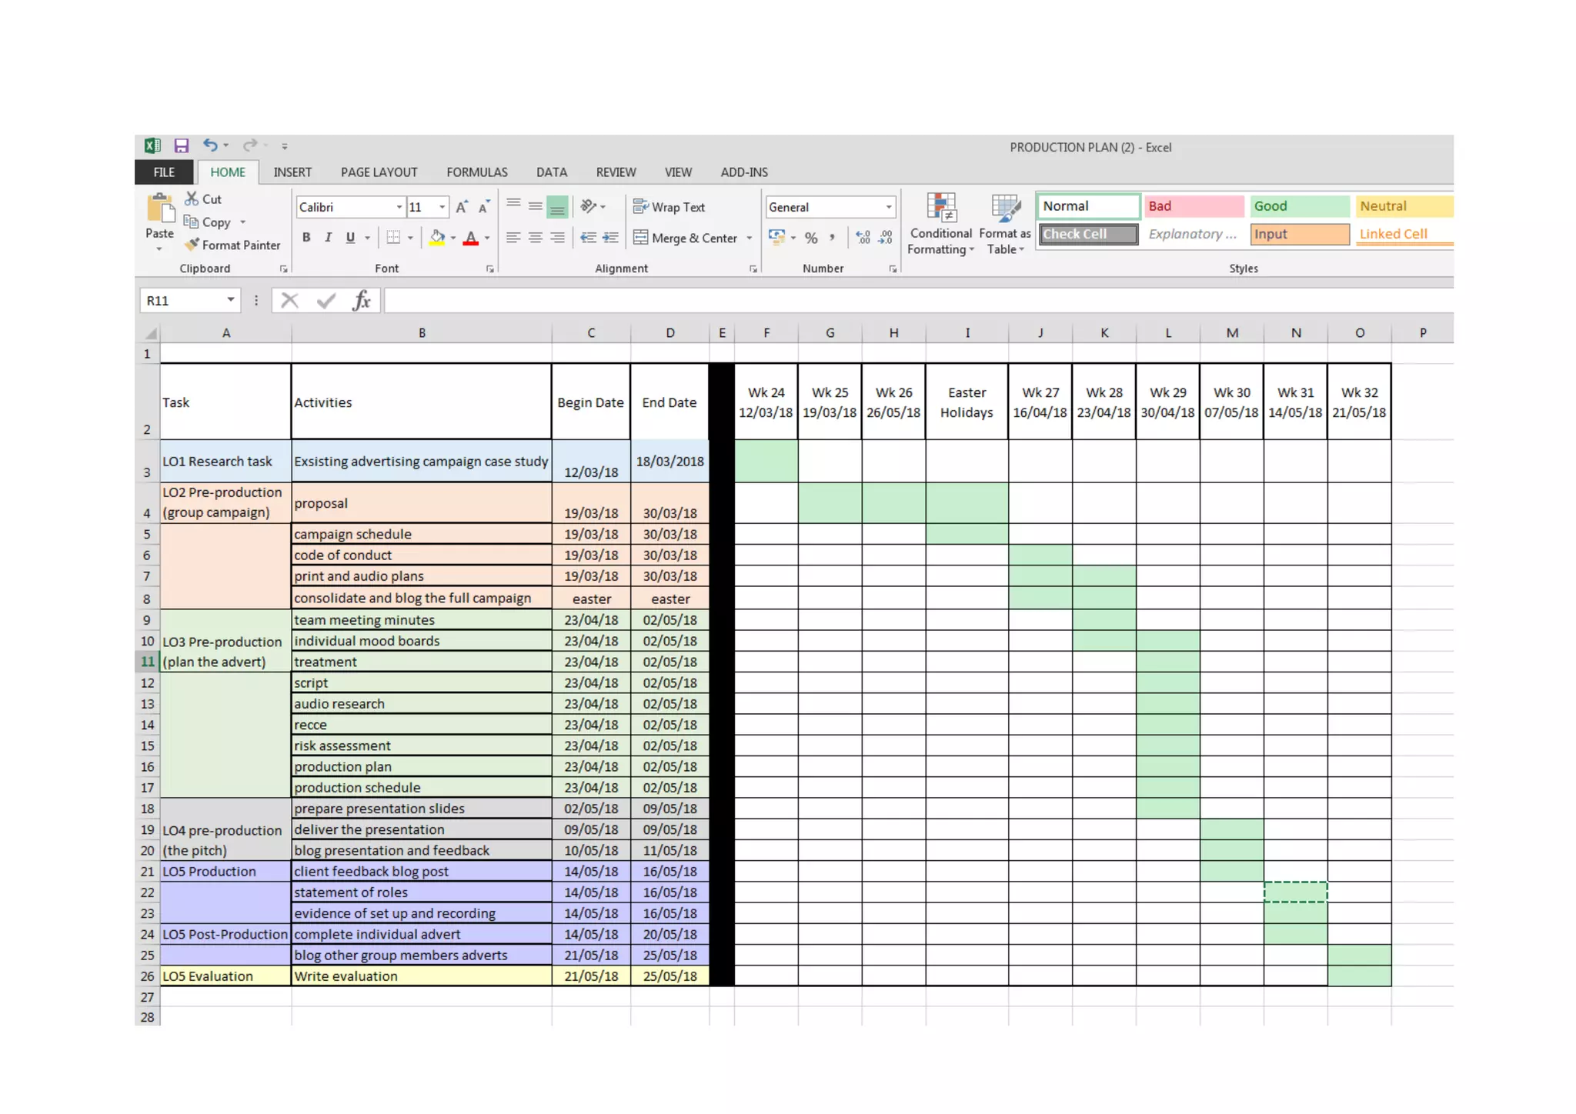
Task: Apply red font color icon
Action: 471,238
